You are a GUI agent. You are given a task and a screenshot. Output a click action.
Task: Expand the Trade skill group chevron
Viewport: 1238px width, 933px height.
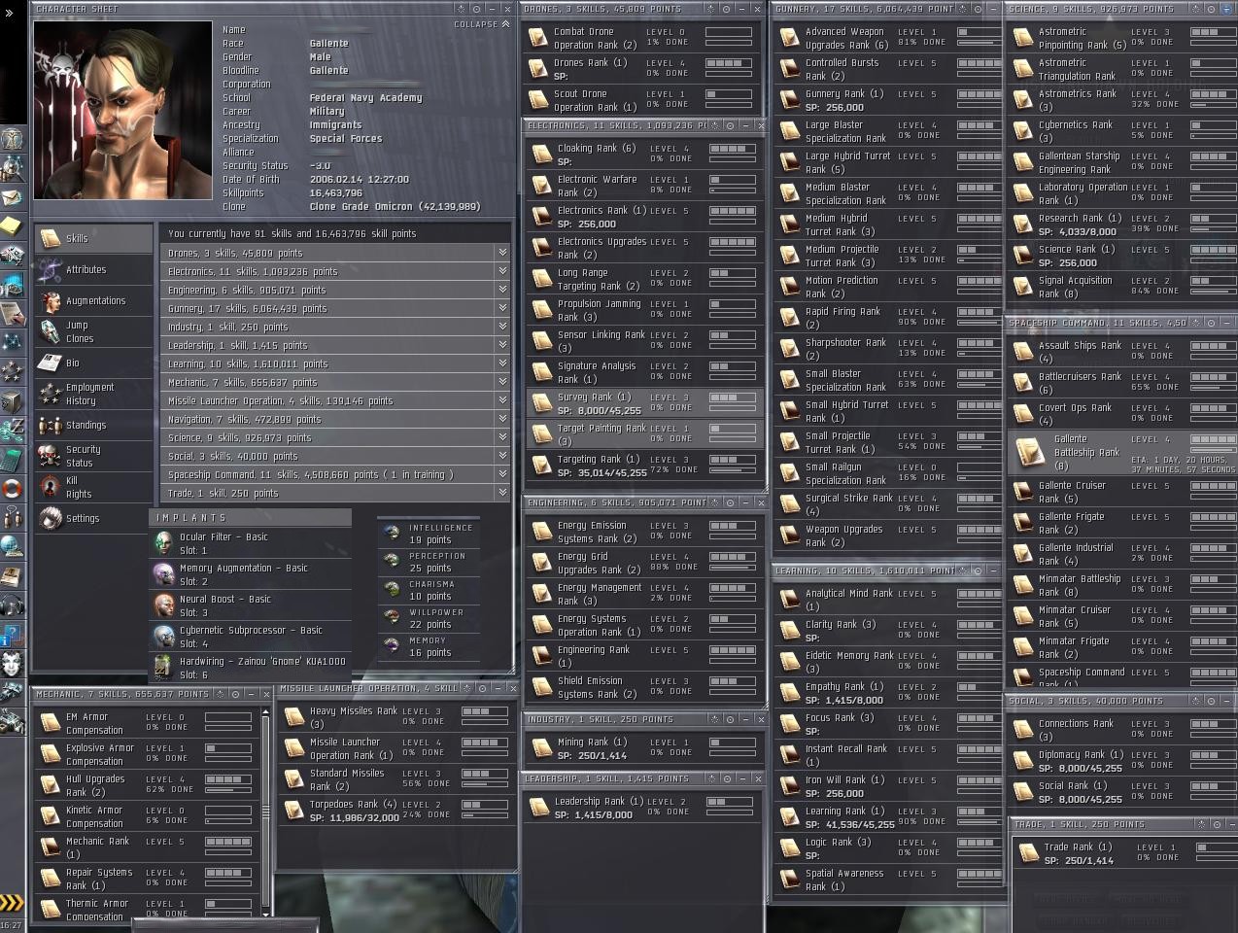click(502, 493)
